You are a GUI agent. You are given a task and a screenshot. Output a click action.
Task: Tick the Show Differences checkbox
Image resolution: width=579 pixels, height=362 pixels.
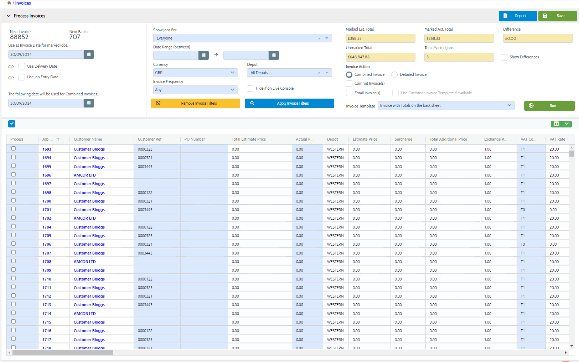pyautogui.click(x=504, y=57)
